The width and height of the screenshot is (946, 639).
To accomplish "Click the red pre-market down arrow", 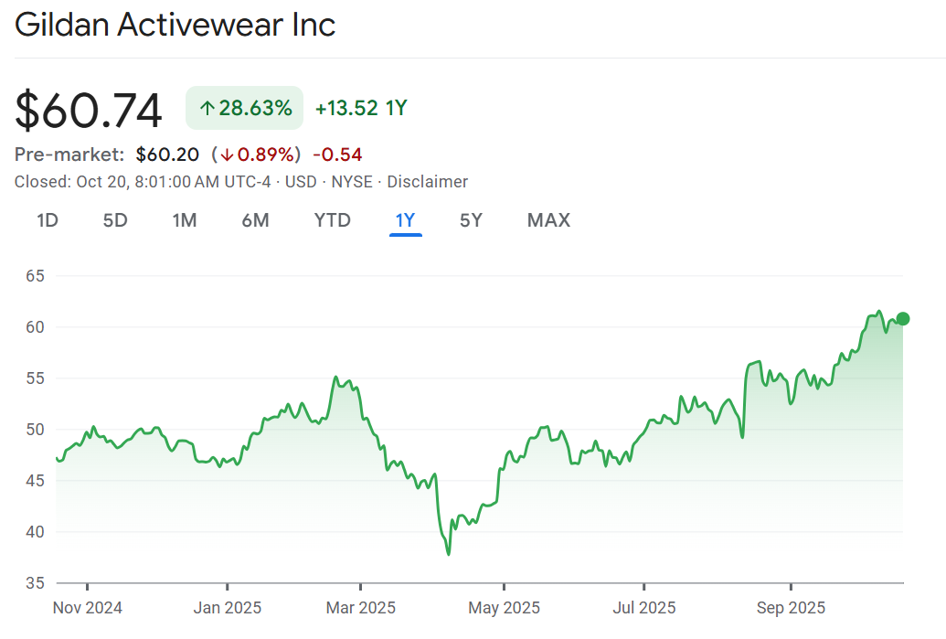I will [226, 154].
